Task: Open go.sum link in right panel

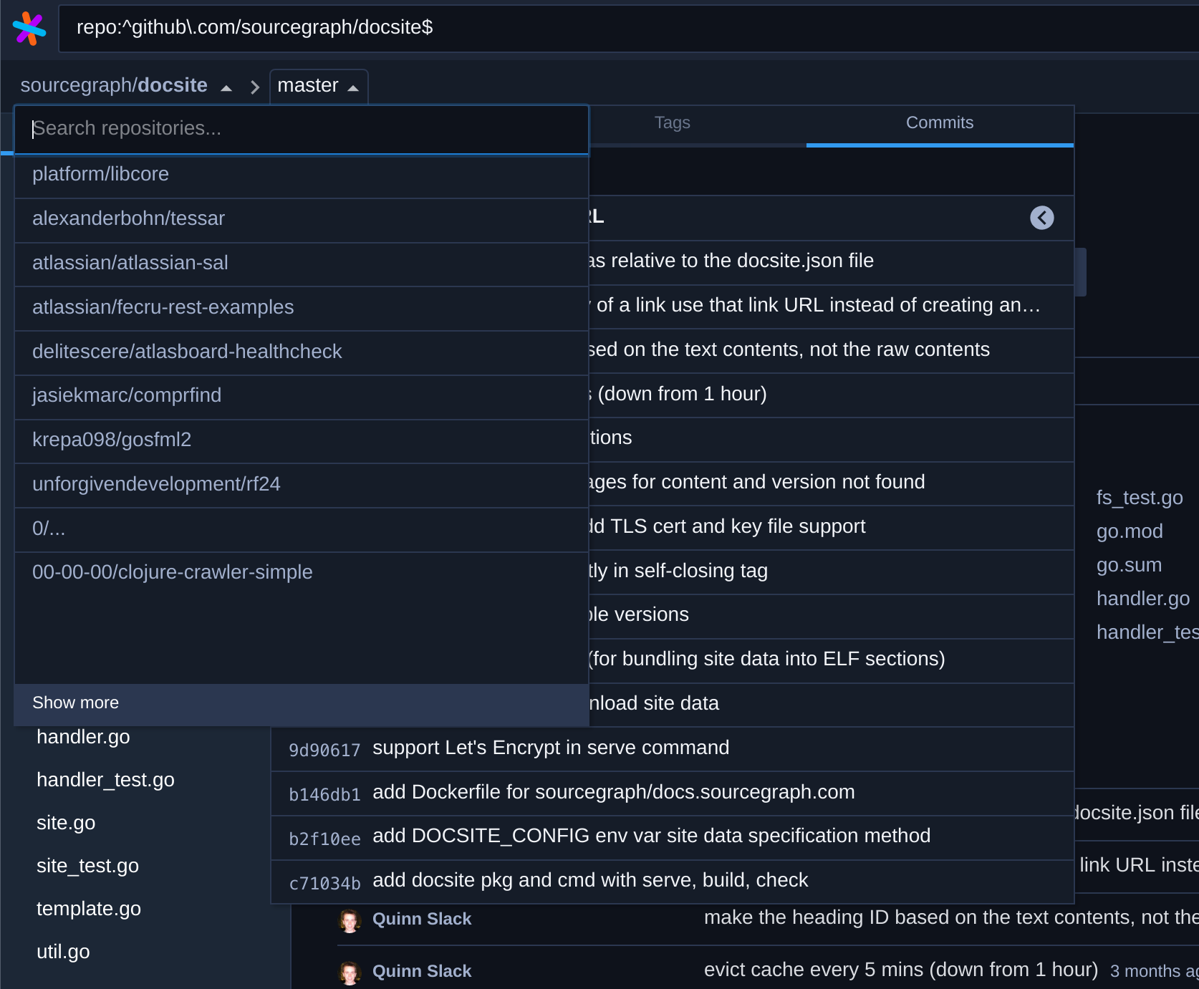Action: coord(1130,565)
